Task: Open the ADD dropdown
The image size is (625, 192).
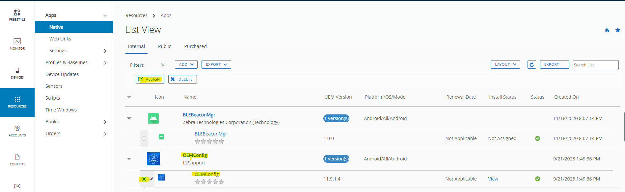Action: pos(186,64)
